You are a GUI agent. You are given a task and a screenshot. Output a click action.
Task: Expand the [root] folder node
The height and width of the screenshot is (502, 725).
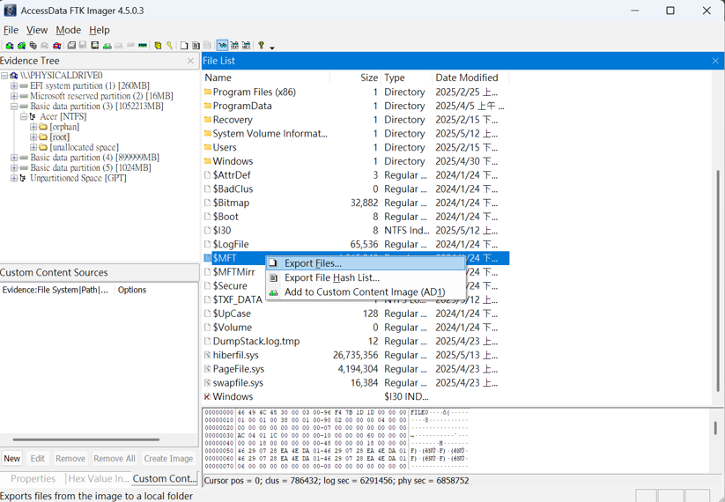click(x=33, y=137)
